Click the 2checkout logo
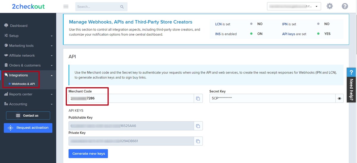This screenshot has height=163, width=357. [x=28, y=6]
